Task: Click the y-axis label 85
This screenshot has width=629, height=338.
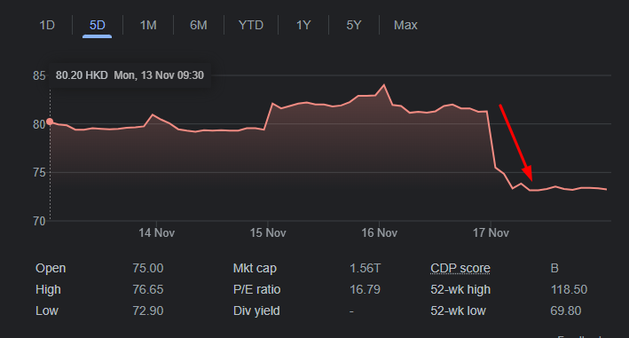Action: tap(39, 75)
